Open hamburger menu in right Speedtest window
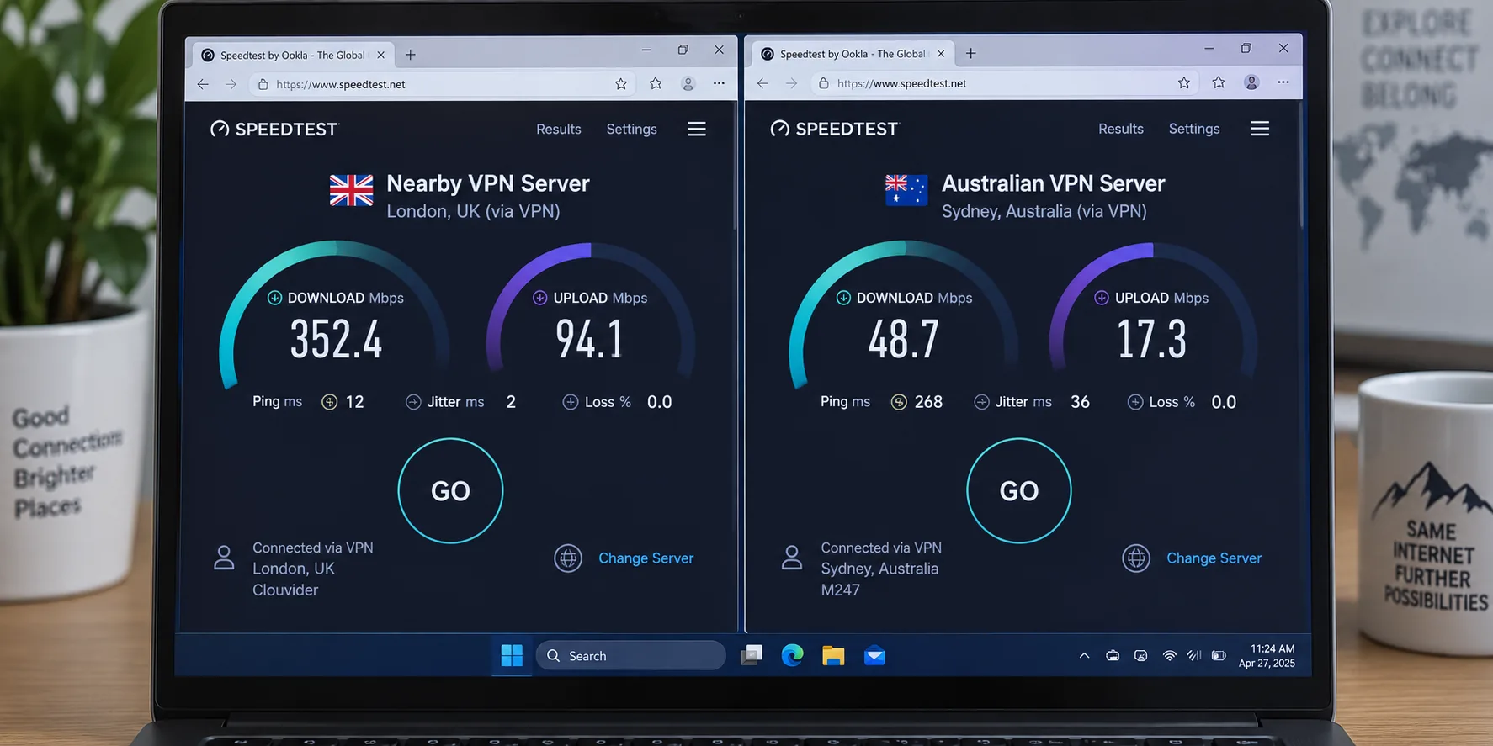 [x=1260, y=129]
